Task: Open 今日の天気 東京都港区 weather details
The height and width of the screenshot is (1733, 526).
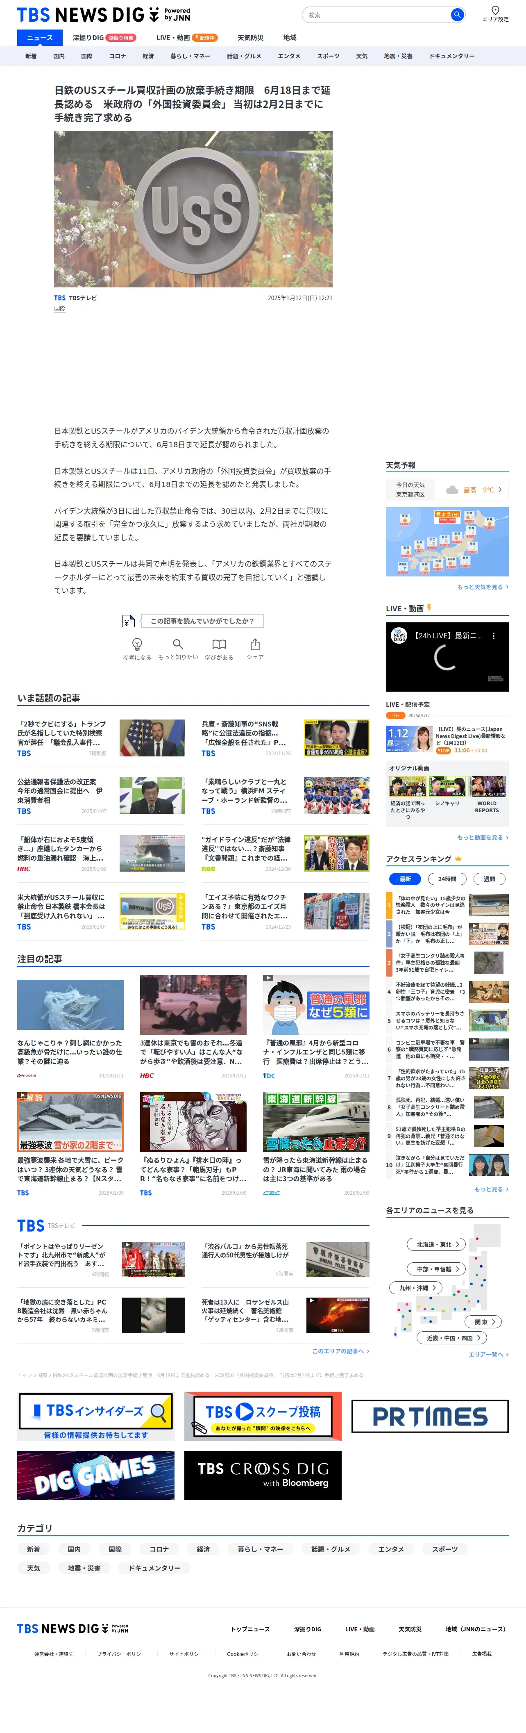Action: (x=447, y=490)
